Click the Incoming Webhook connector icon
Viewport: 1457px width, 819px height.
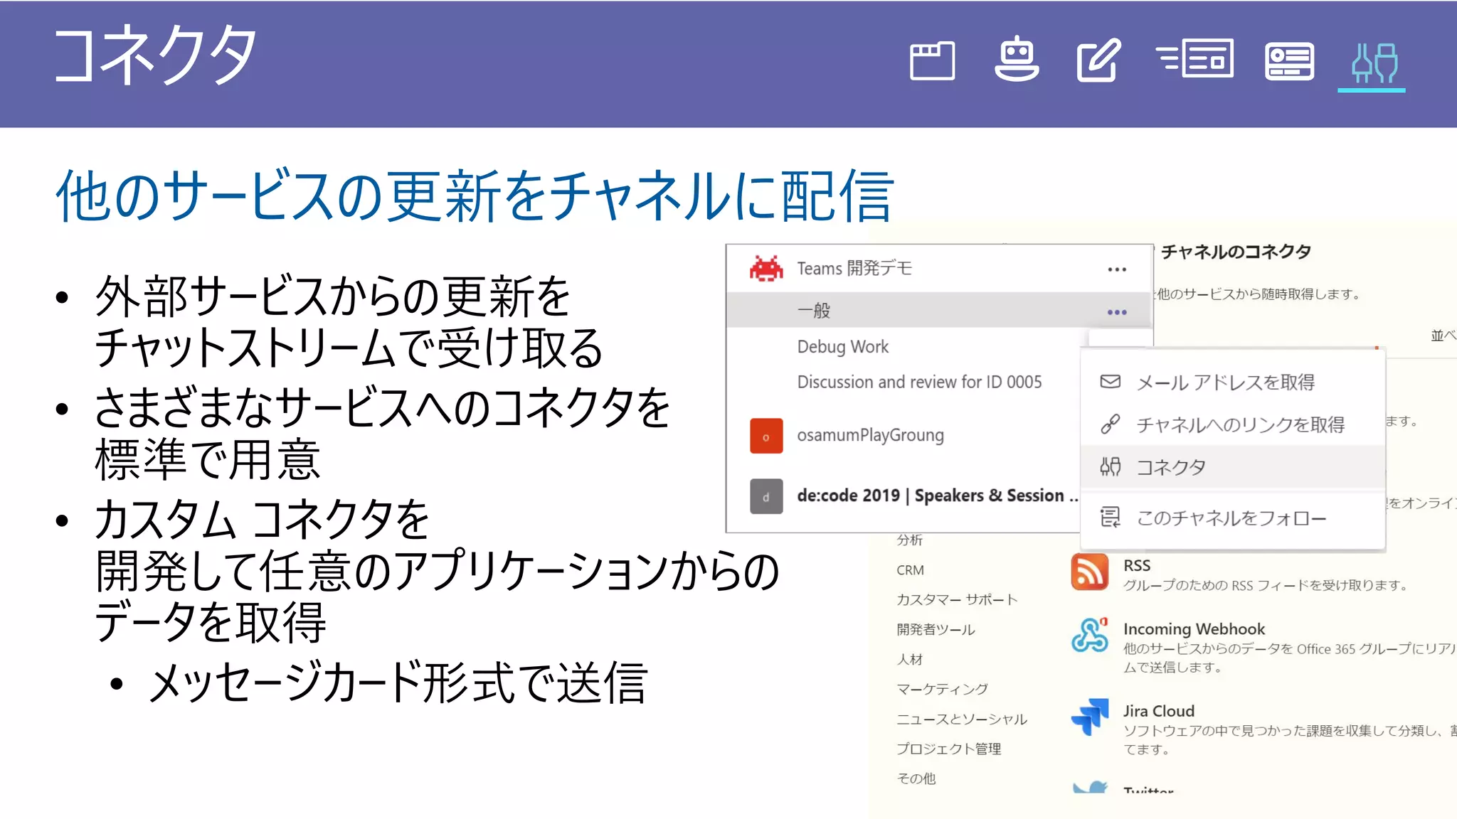coord(1089,635)
